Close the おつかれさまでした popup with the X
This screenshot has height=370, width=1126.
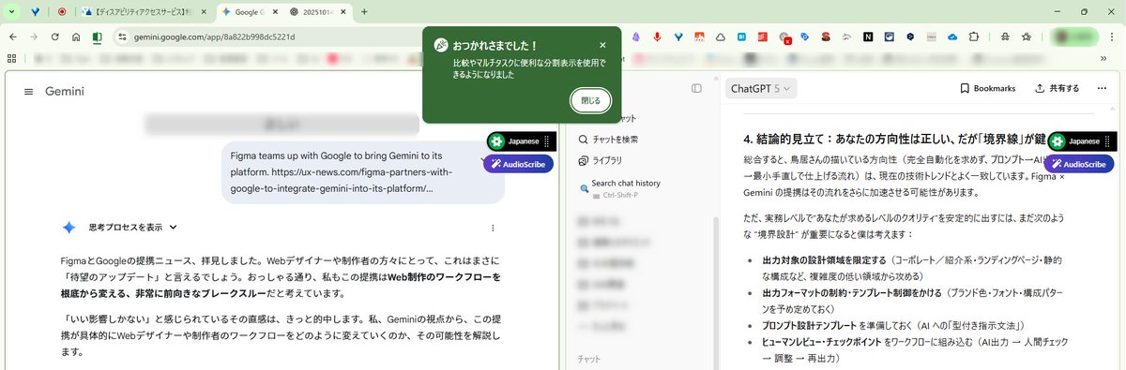602,45
